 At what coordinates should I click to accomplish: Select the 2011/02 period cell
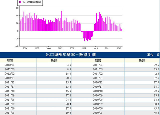(98, 74)
